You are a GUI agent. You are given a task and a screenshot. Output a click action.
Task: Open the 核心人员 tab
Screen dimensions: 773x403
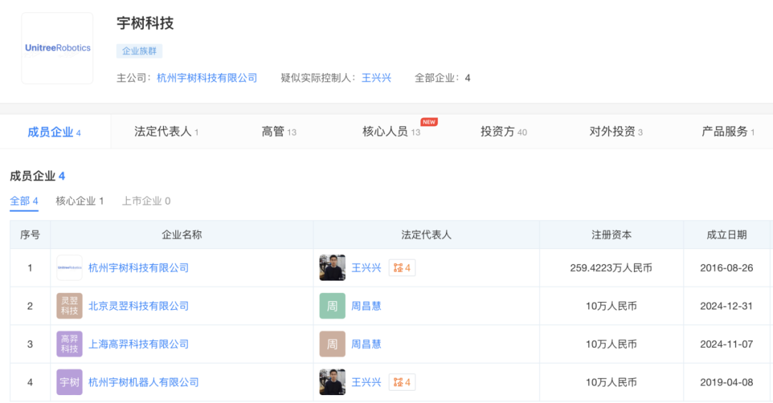[x=391, y=132]
